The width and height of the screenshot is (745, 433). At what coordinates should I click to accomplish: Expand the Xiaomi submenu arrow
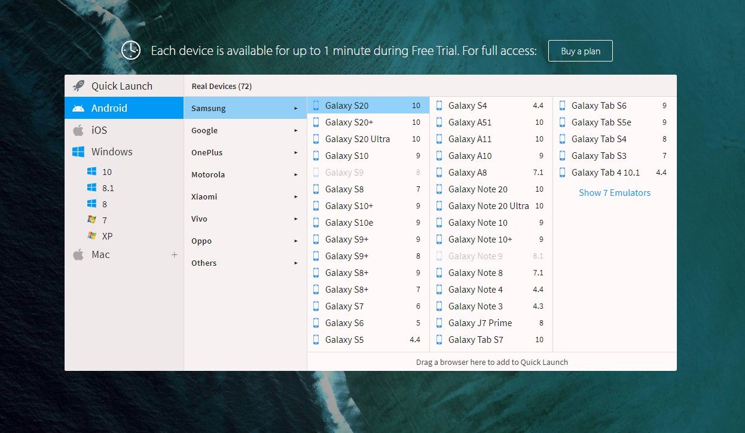coord(296,196)
